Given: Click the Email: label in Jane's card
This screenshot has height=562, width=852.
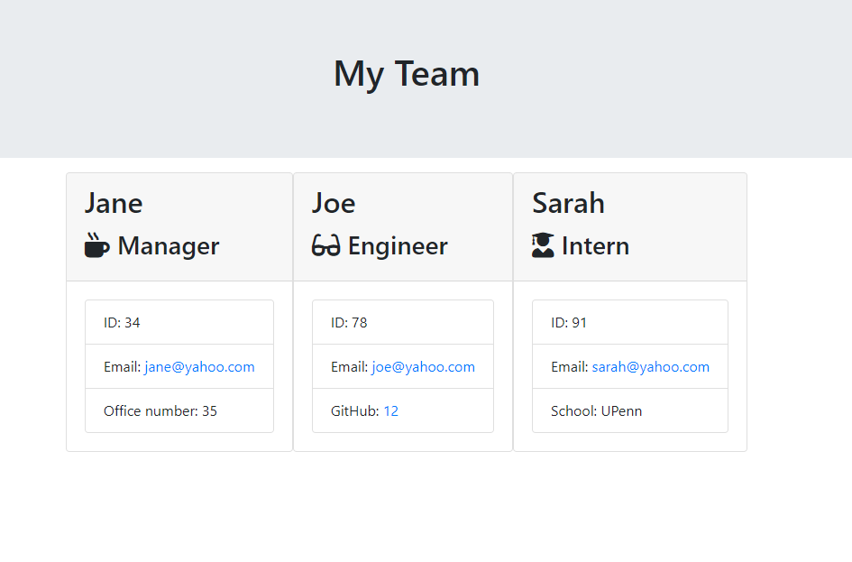Looking at the screenshot, I should (123, 367).
